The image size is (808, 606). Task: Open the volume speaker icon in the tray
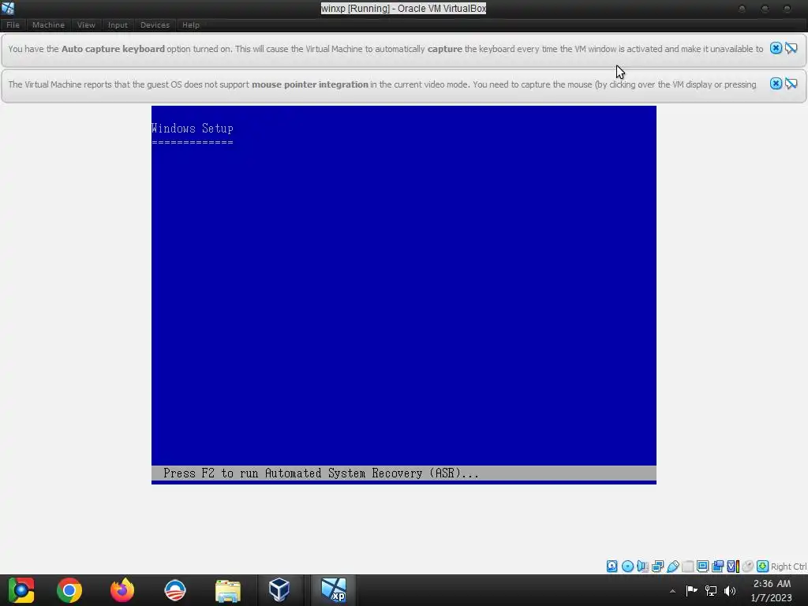tap(730, 590)
